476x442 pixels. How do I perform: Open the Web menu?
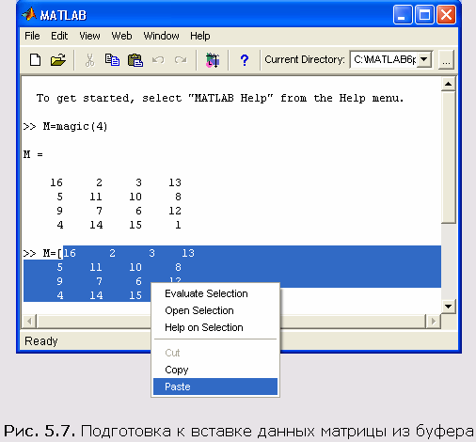coord(121,36)
